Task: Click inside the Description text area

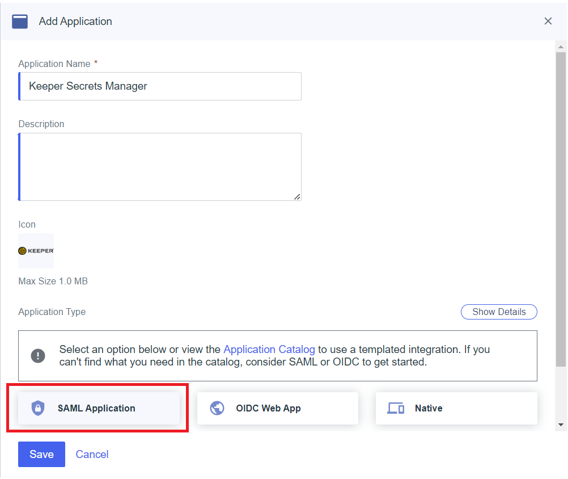Action: click(160, 166)
